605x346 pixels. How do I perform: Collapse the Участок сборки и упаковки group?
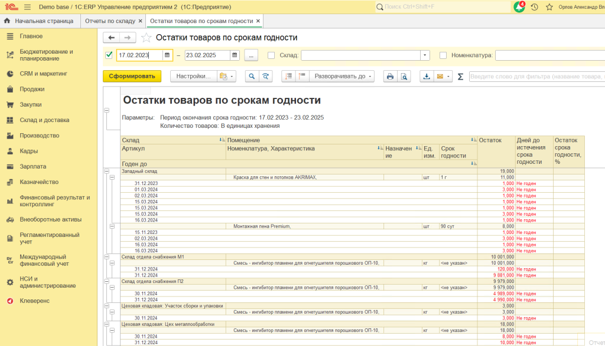(x=107, y=306)
